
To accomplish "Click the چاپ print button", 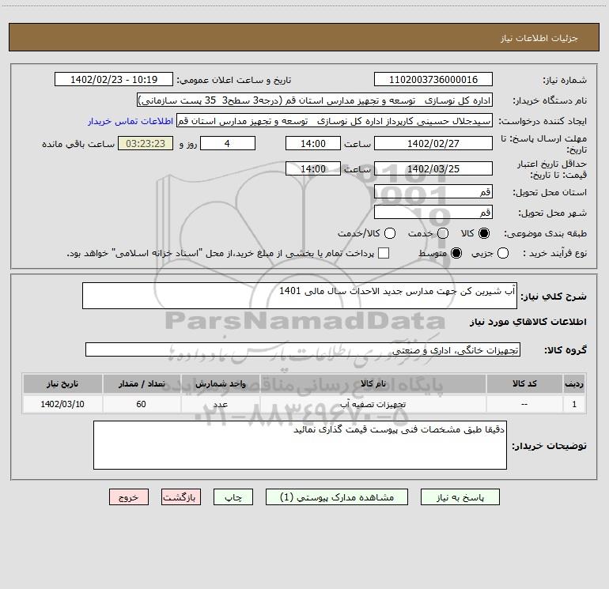I will [233, 497].
